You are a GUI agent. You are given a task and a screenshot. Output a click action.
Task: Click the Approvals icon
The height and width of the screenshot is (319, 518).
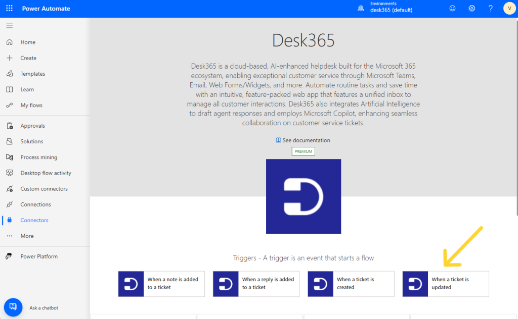(9, 126)
